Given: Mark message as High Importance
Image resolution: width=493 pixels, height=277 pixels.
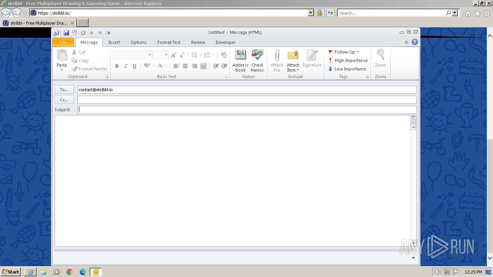Looking at the screenshot, I should [x=348, y=60].
